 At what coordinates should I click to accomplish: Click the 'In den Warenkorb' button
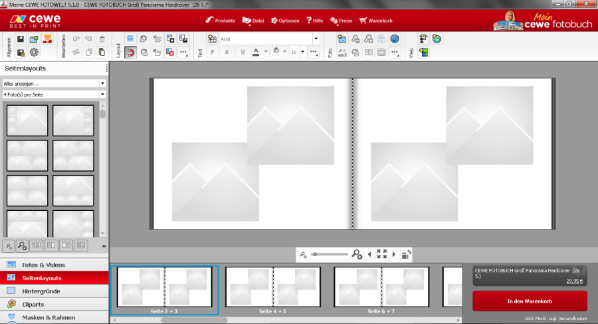(530, 301)
